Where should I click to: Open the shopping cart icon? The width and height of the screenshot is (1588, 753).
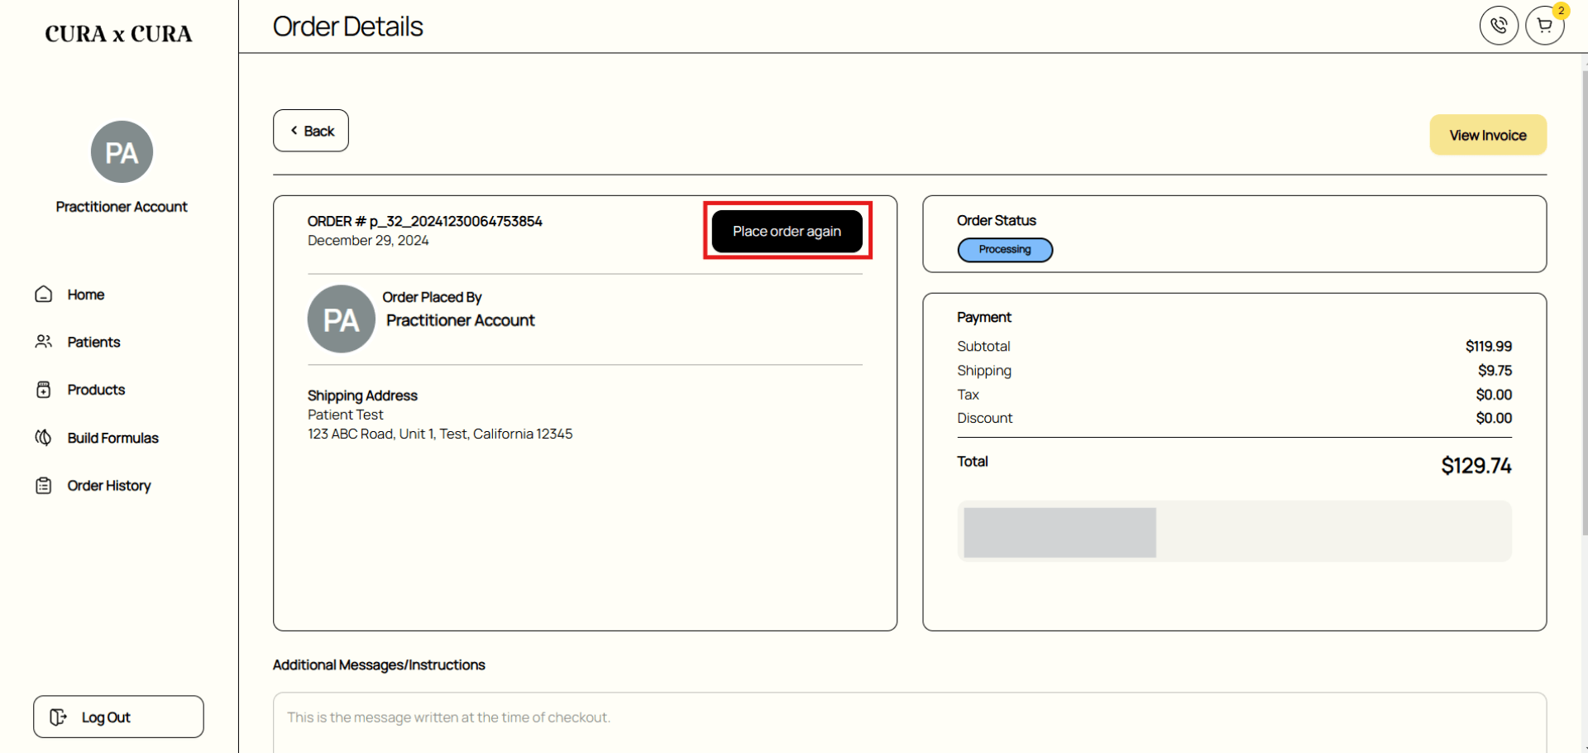click(1544, 26)
